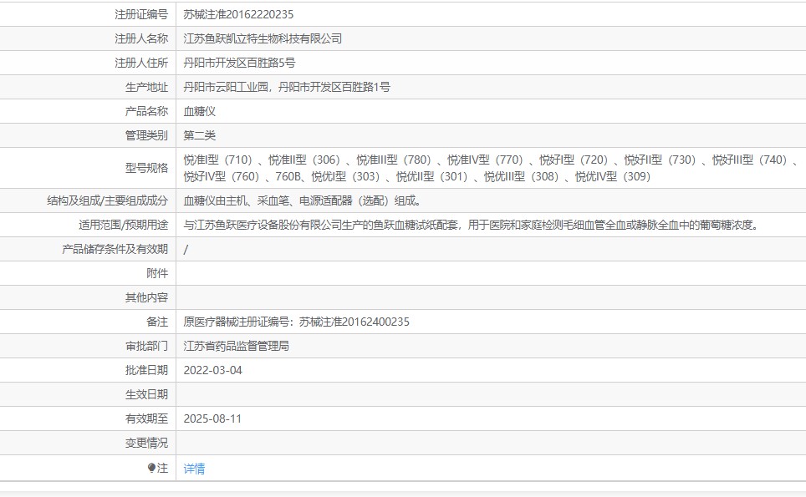Click the 注册证编号 label
Screen dimensions: 806x497
pos(141,14)
